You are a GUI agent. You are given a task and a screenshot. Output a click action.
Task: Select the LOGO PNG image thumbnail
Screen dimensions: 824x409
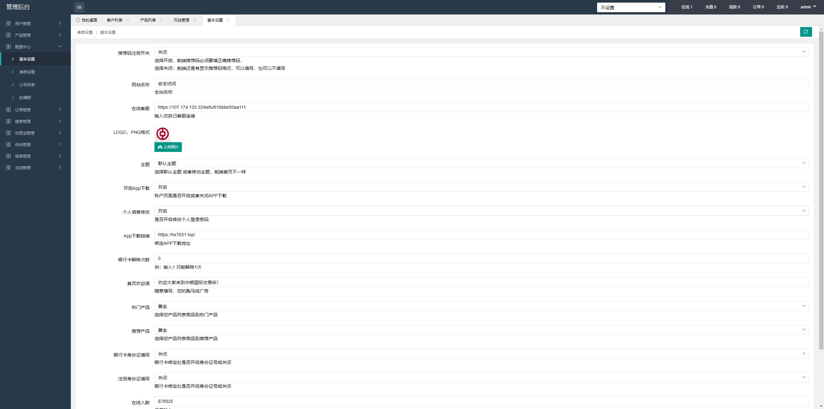click(162, 134)
